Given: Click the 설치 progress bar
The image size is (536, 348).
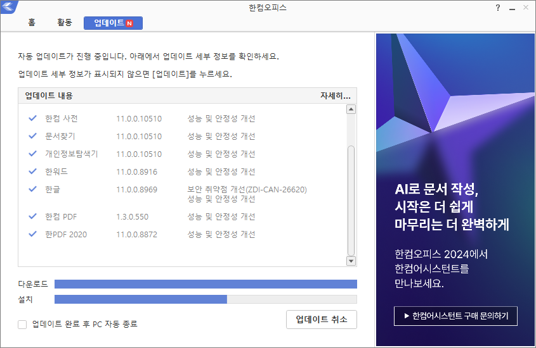Looking at the screenshot, I should 206,299.
